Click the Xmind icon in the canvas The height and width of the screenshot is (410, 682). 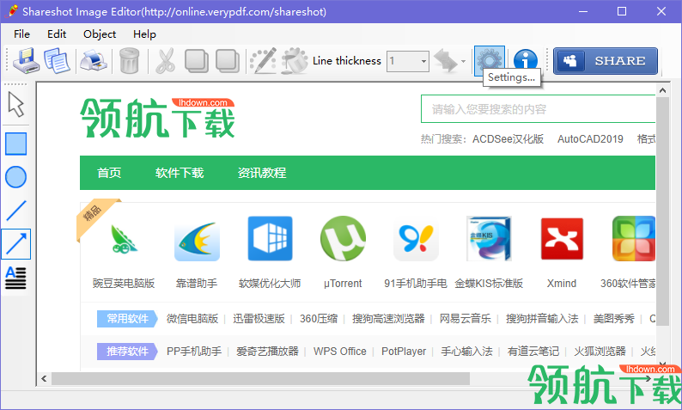click(562, 238)
